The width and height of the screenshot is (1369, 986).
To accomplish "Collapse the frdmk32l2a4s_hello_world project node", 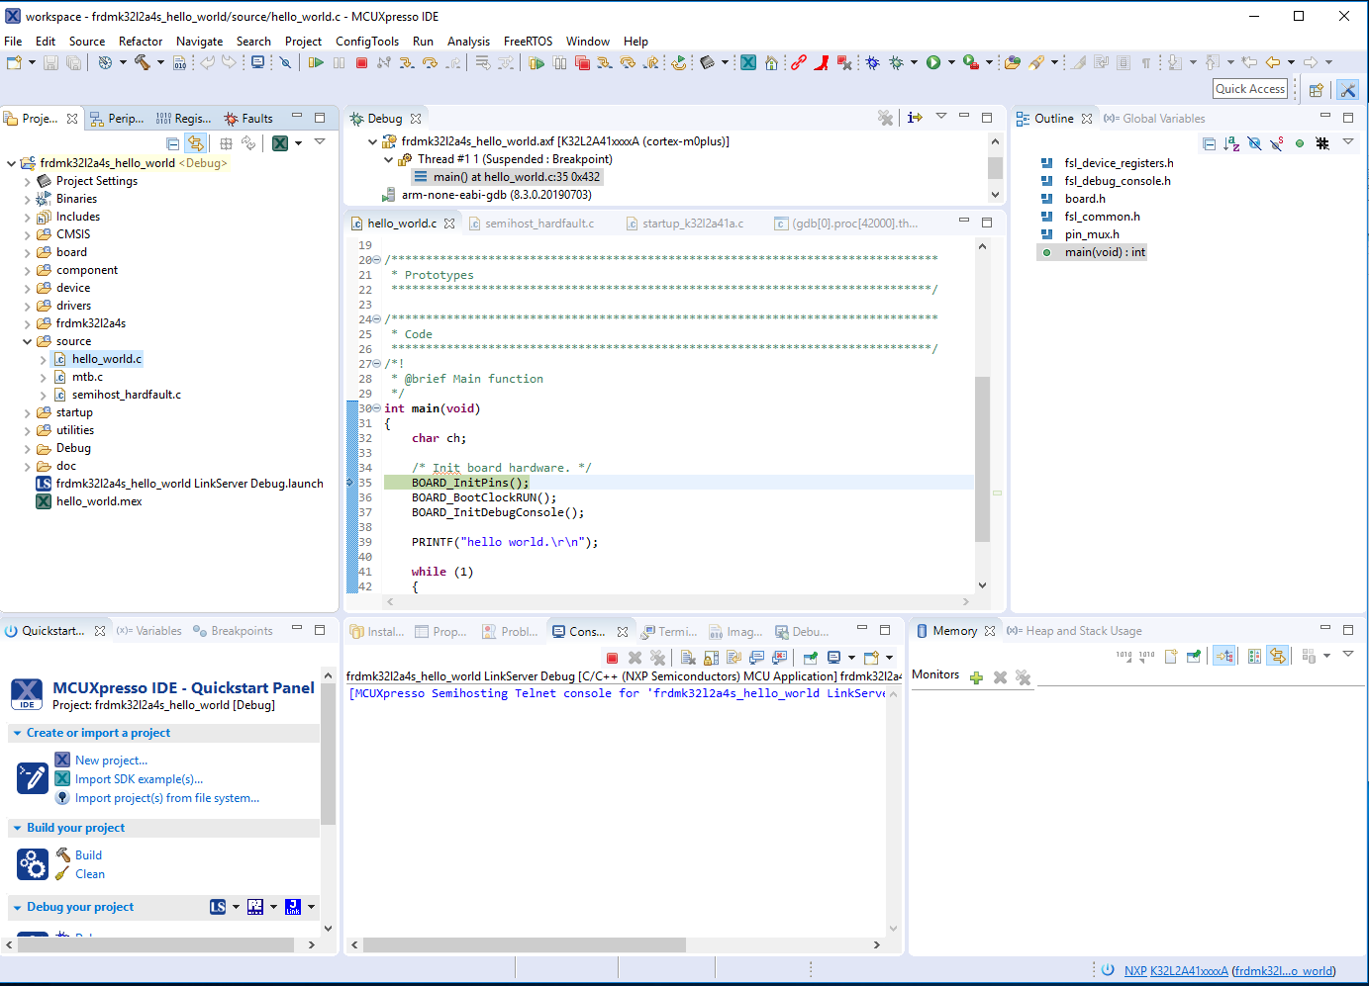I will tap(11, 163).
